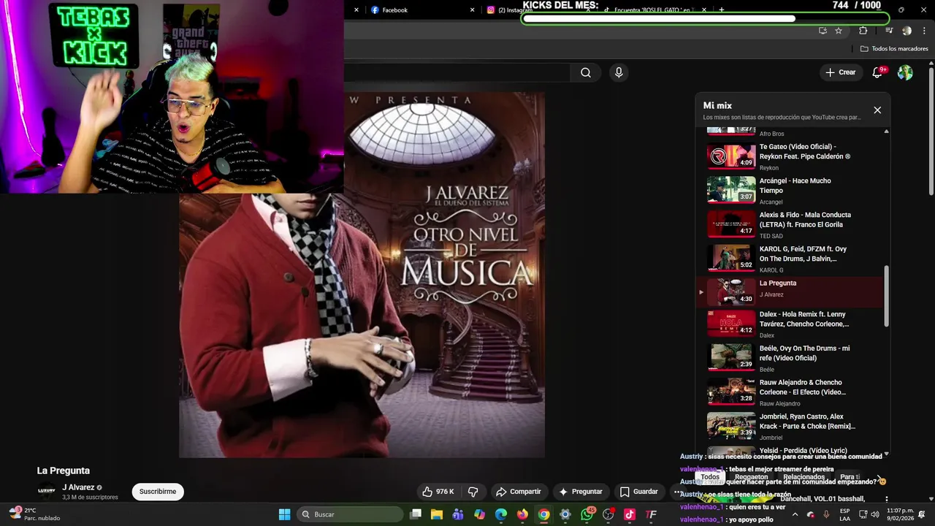Play Rauw Alejandro - El Efecto
The height and width of the screenshot is (526, 935).
[790, 392]
